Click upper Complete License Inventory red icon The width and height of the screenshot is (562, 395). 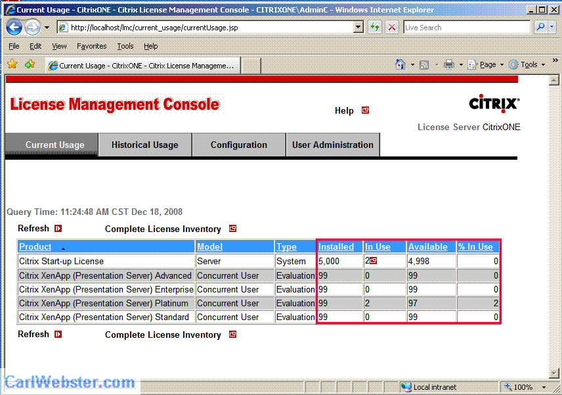[232, 229]
